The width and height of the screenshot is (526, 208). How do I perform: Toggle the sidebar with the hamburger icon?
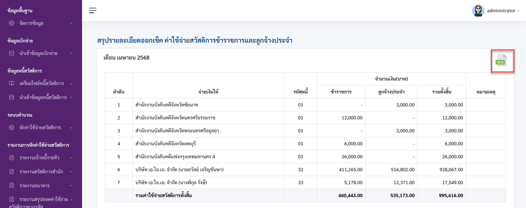pyautogui.click(x=93, y=11)
